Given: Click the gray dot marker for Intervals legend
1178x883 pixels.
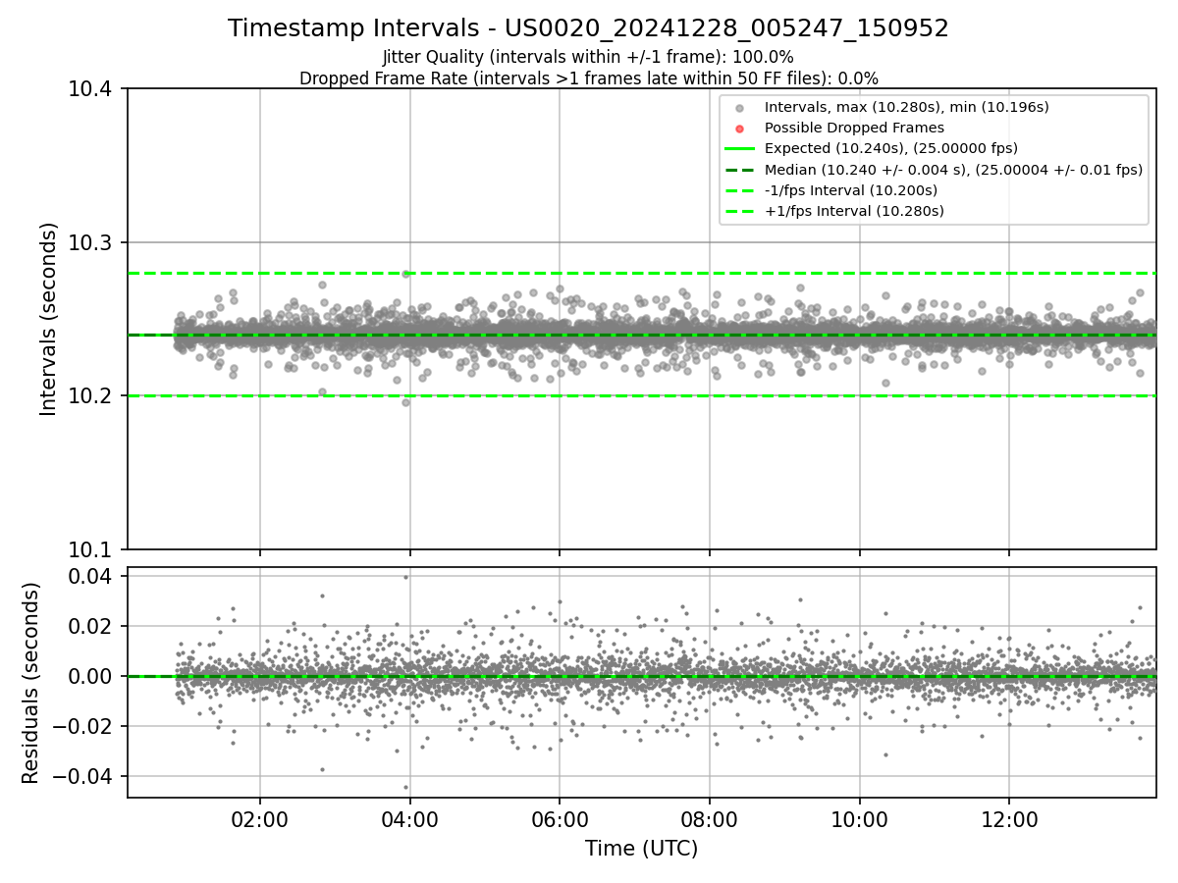Looking at the screenshot, I should point(740,108).
